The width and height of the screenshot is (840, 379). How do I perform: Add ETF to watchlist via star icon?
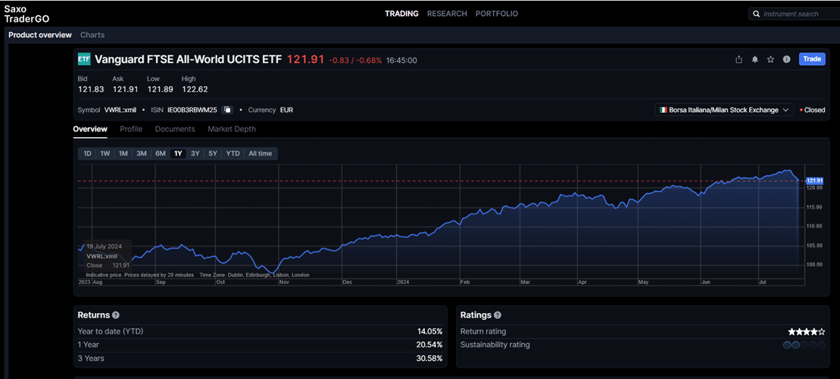(770, 59)
